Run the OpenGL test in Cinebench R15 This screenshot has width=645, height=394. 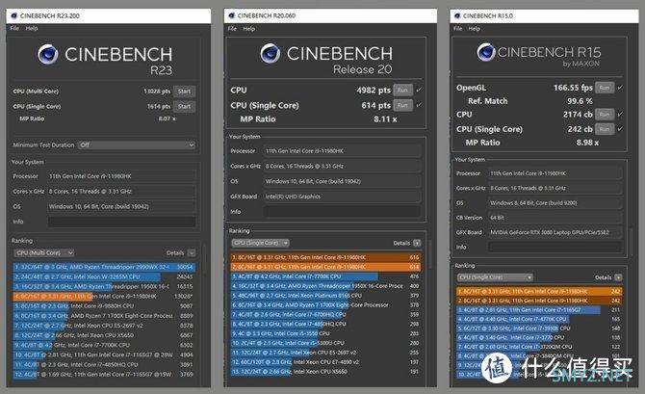click(605, 88)
